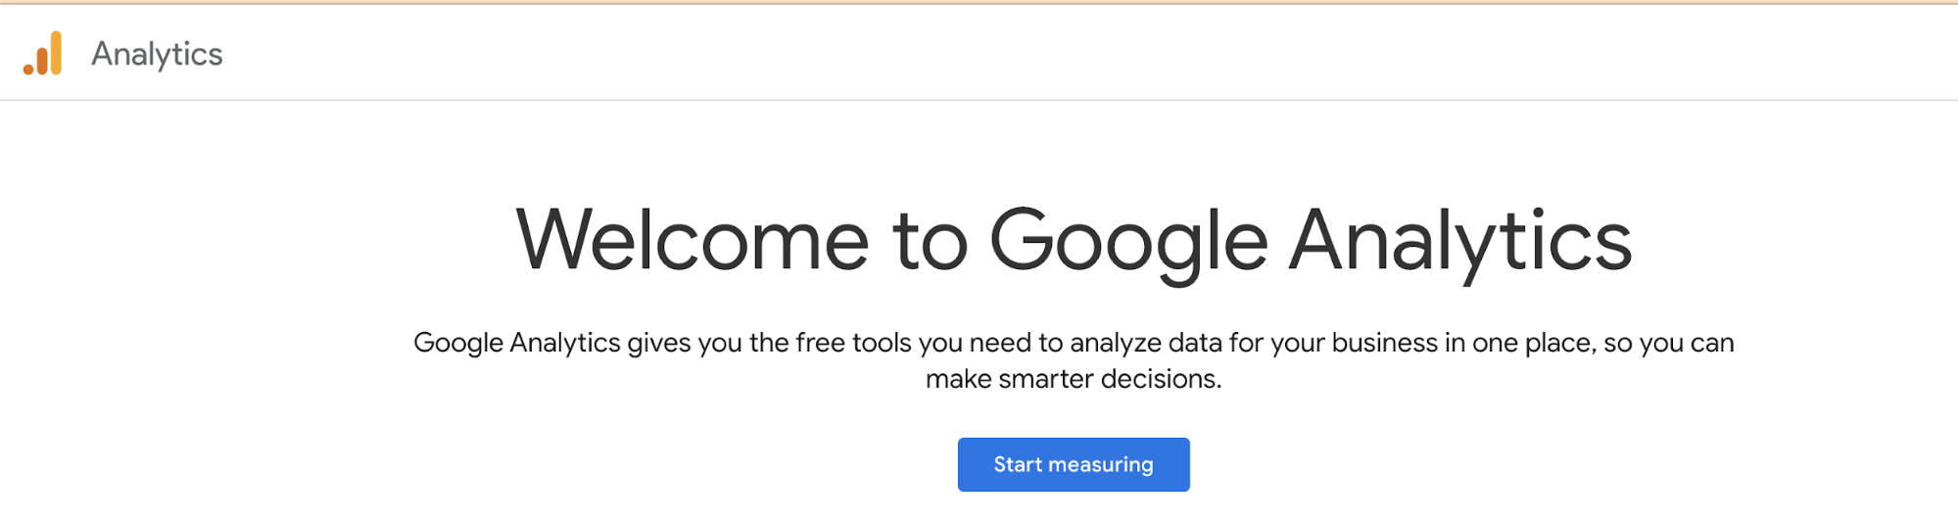Viewport: 1958px width, 518px height.
Task: Select the word Welcome in the heading
Action: [692, 240]
